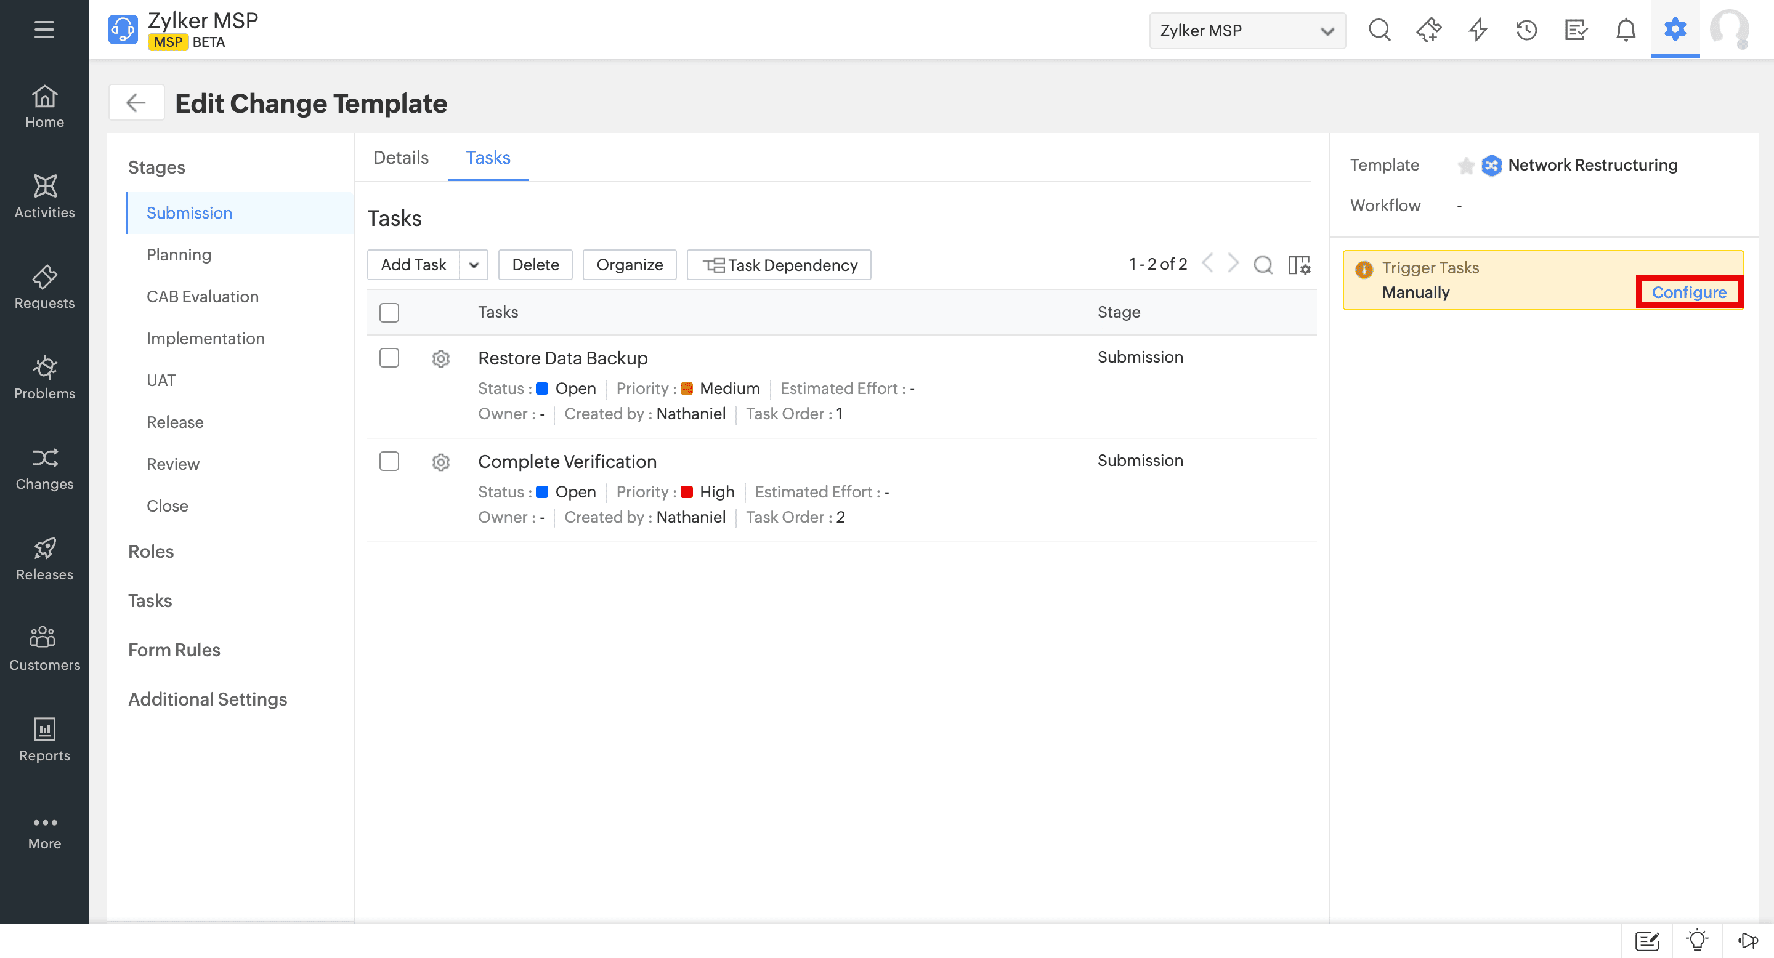
Task: Select the Planning stage
Action: tap(179, 255)
